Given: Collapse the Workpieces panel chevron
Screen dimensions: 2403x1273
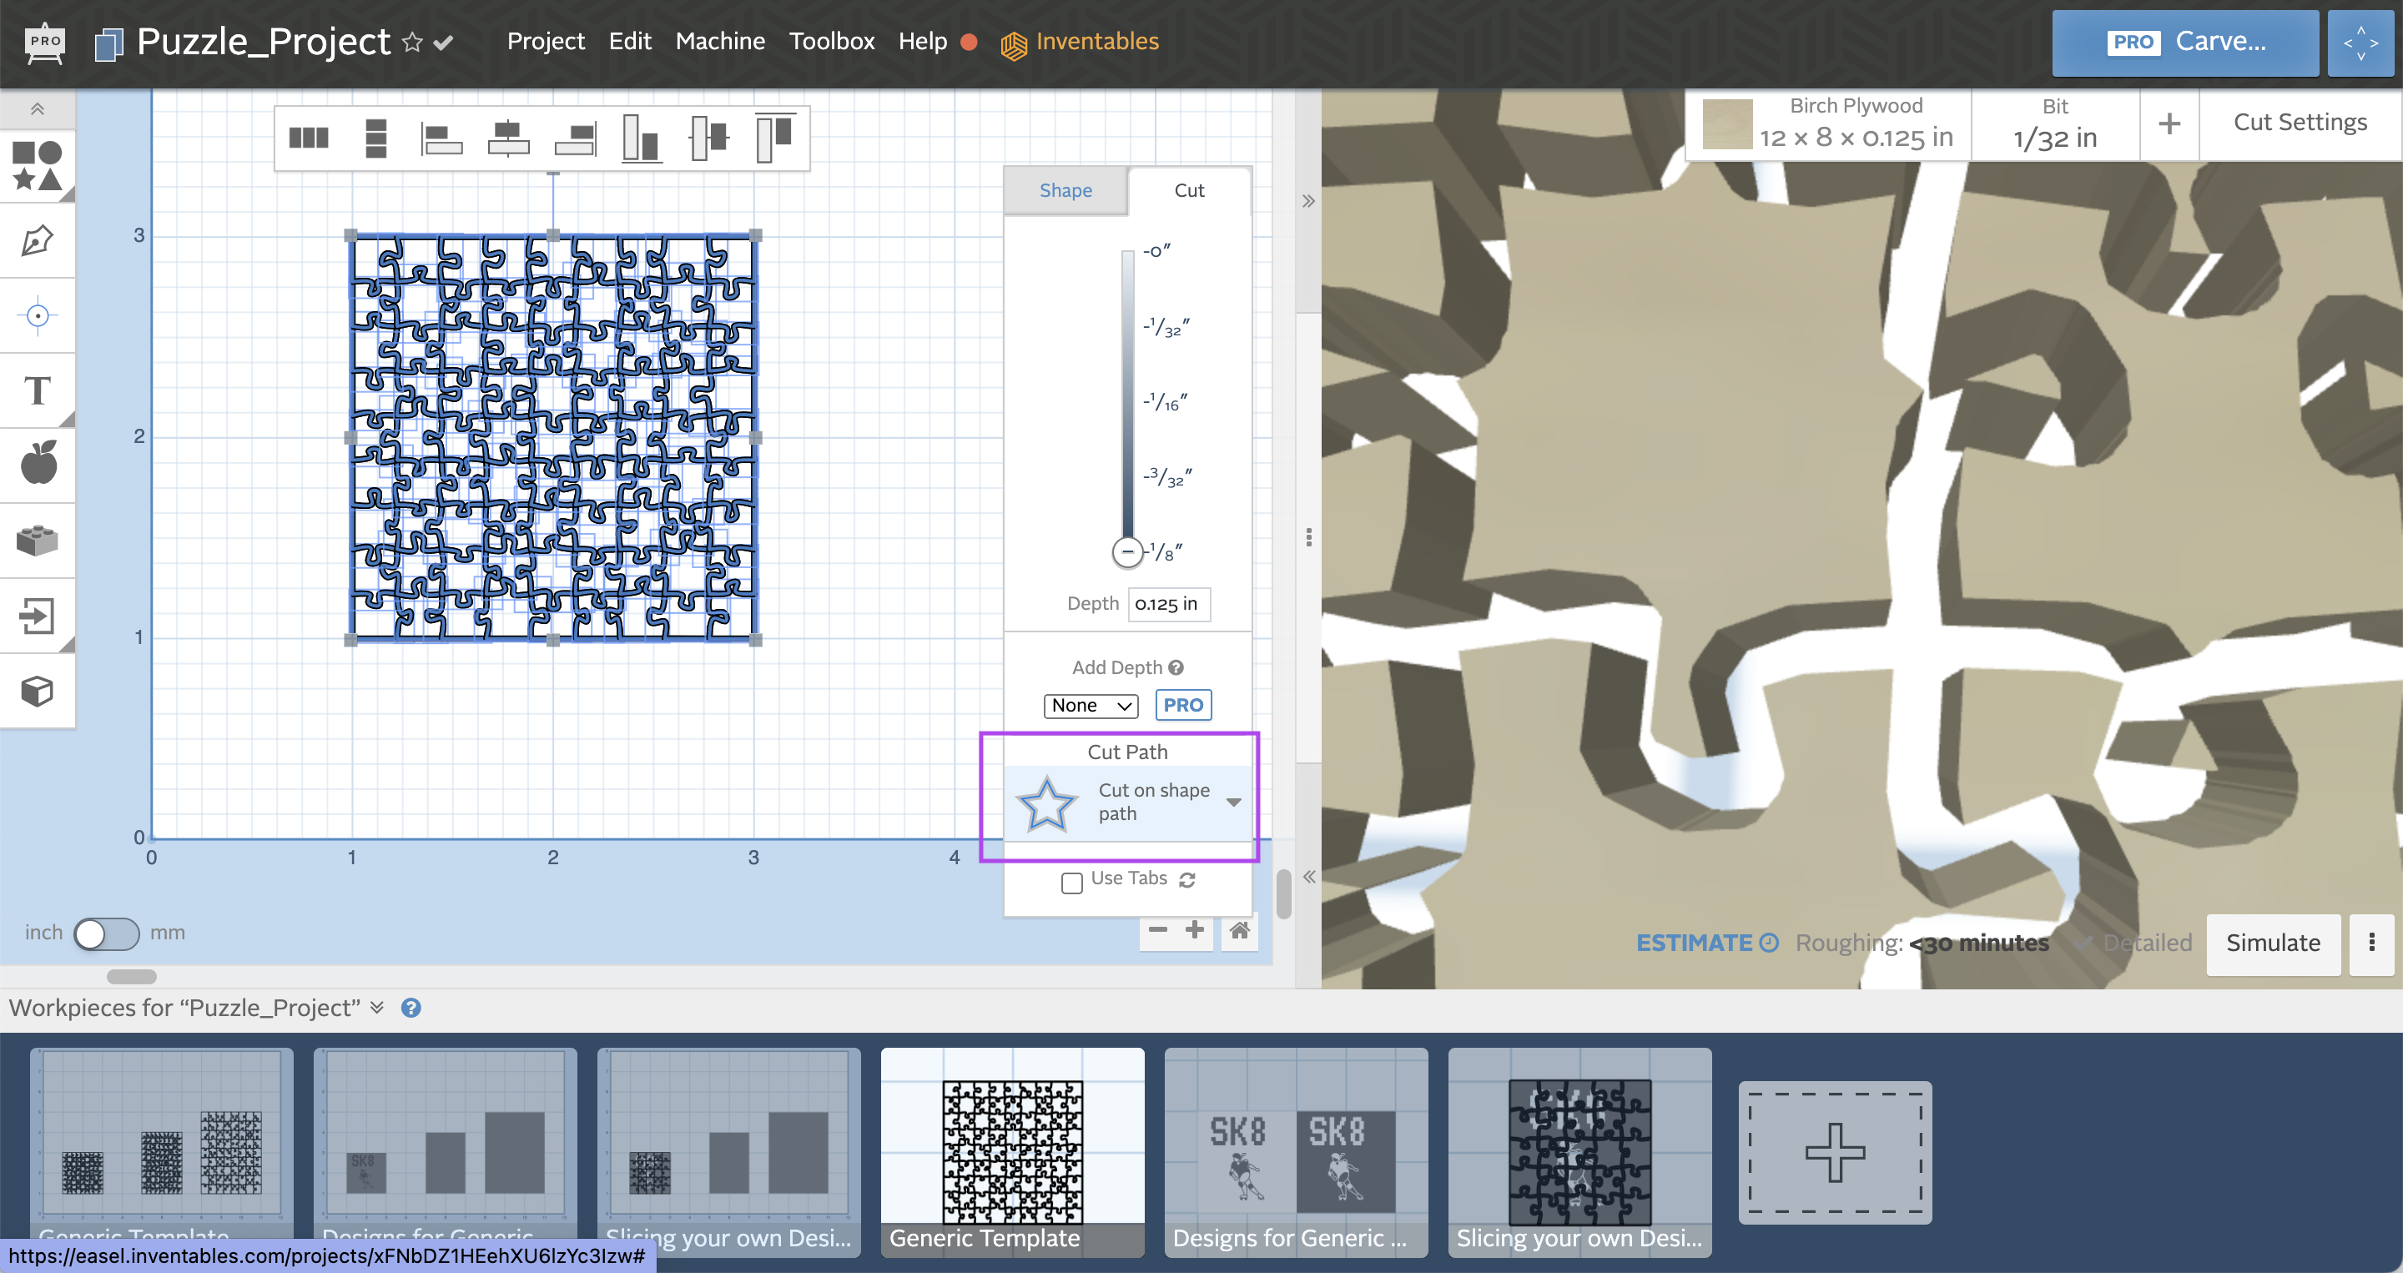Looking at the screenshot, I should [x=377, y=1007].
